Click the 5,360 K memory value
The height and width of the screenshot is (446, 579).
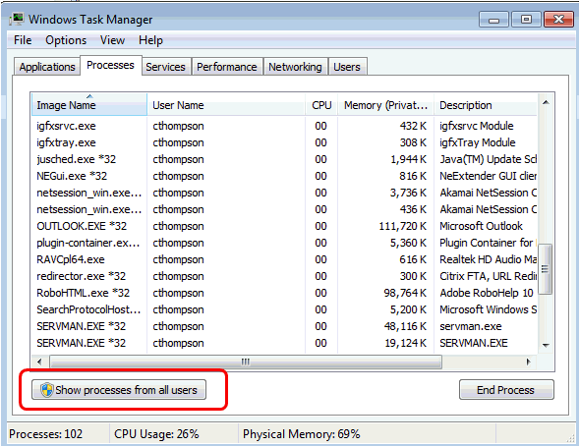click(408, 243)
